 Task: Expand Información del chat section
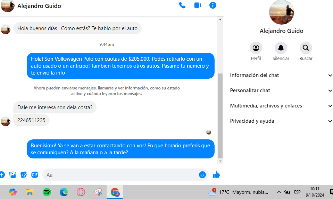281,75
